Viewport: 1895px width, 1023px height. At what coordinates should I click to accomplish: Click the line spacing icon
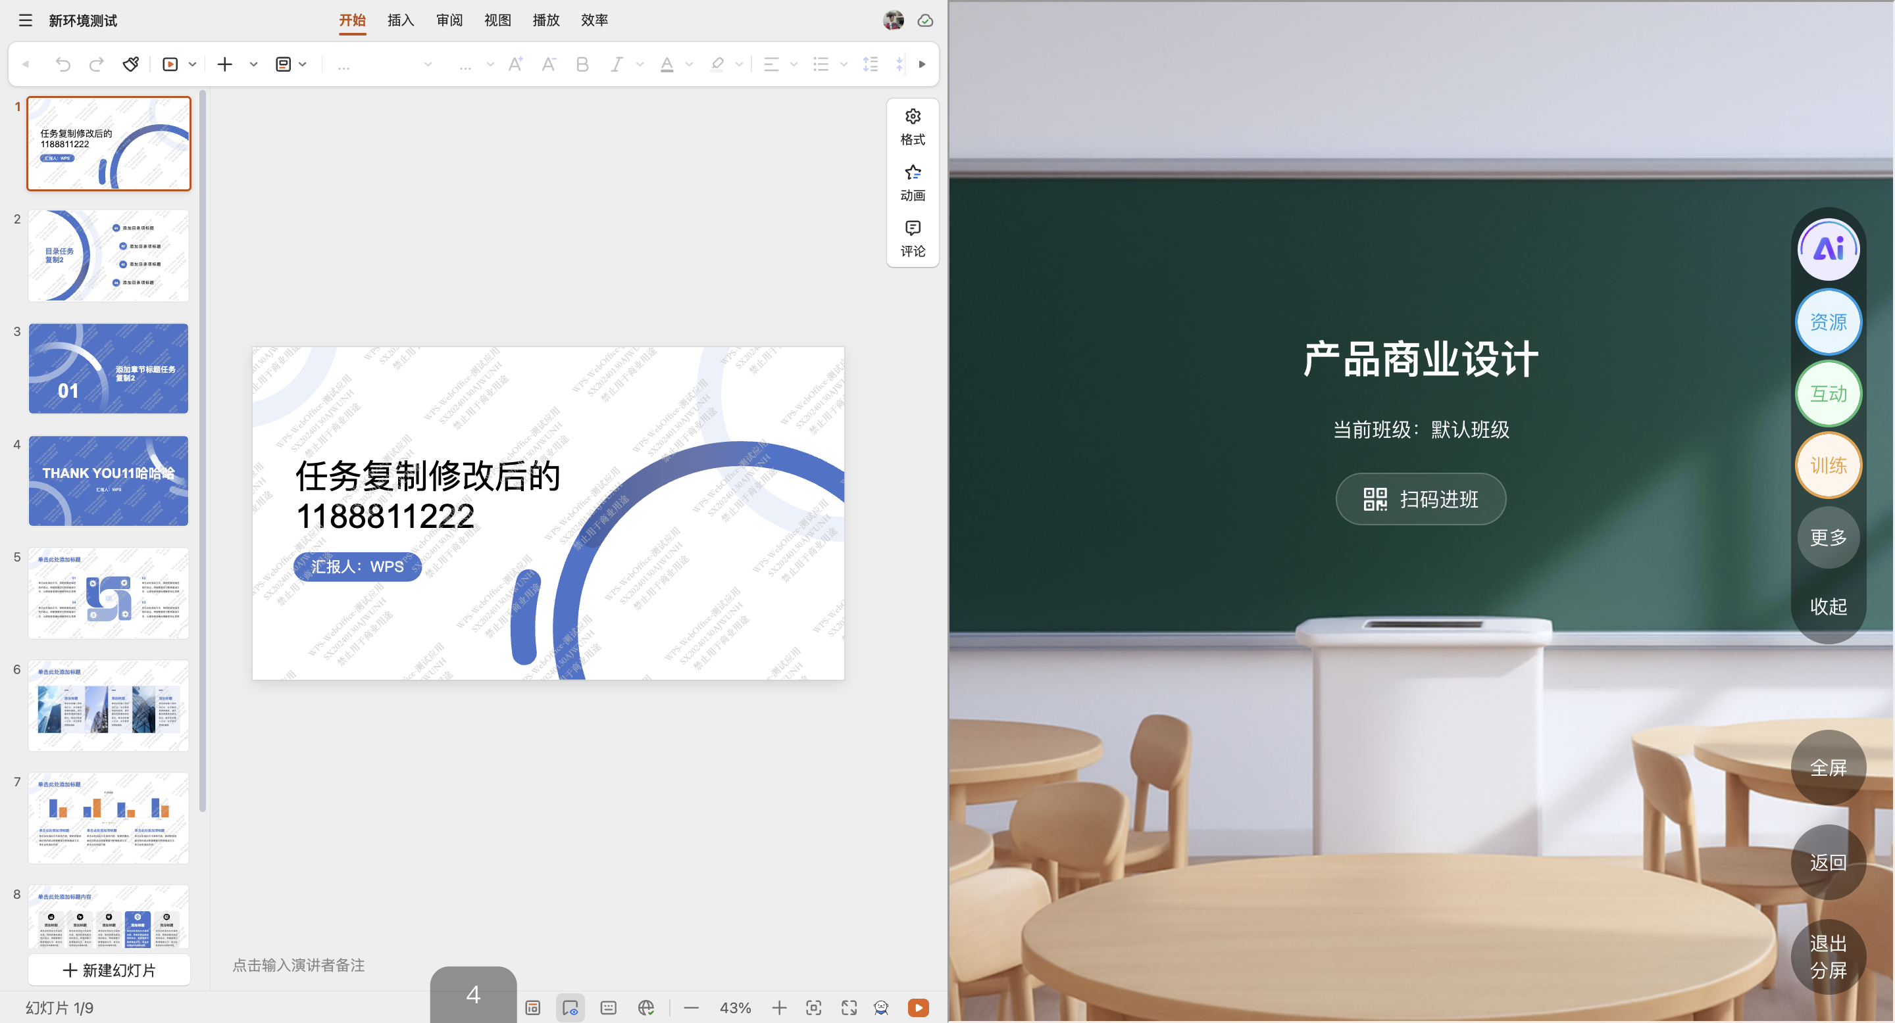pyautogui.click(x=871, y=64)
